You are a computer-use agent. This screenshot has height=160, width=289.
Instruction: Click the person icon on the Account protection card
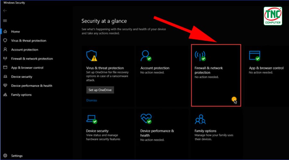(x=146, y=56)
